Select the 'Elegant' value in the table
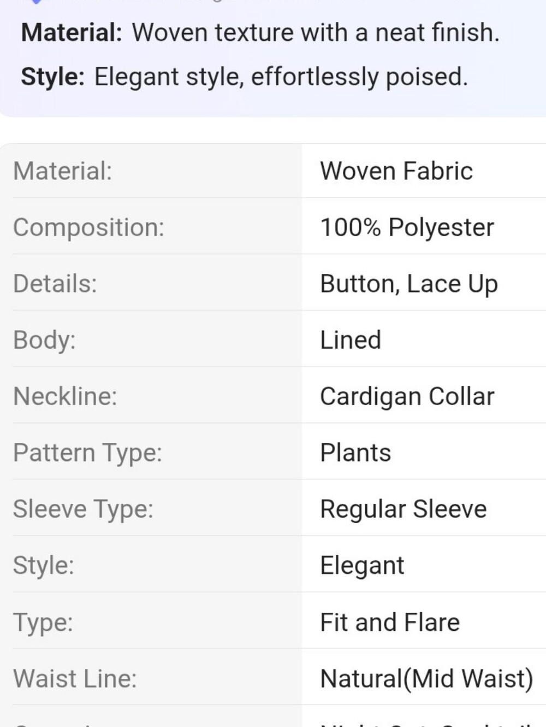This screenshot has width=546, height=727. pos(362,566)
